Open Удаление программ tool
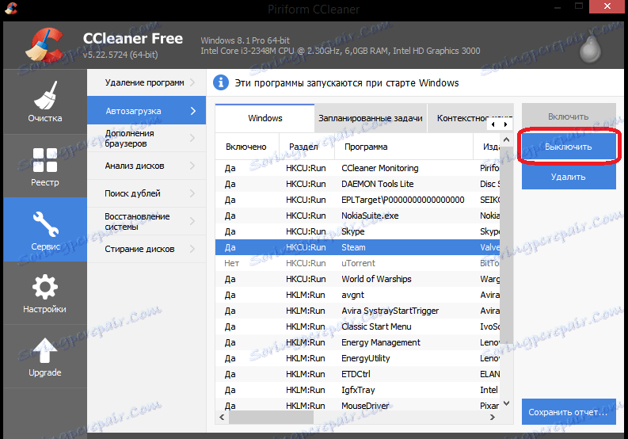 tap(147, 82)
